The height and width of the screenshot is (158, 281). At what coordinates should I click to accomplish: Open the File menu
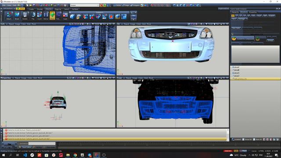(4, 5)
